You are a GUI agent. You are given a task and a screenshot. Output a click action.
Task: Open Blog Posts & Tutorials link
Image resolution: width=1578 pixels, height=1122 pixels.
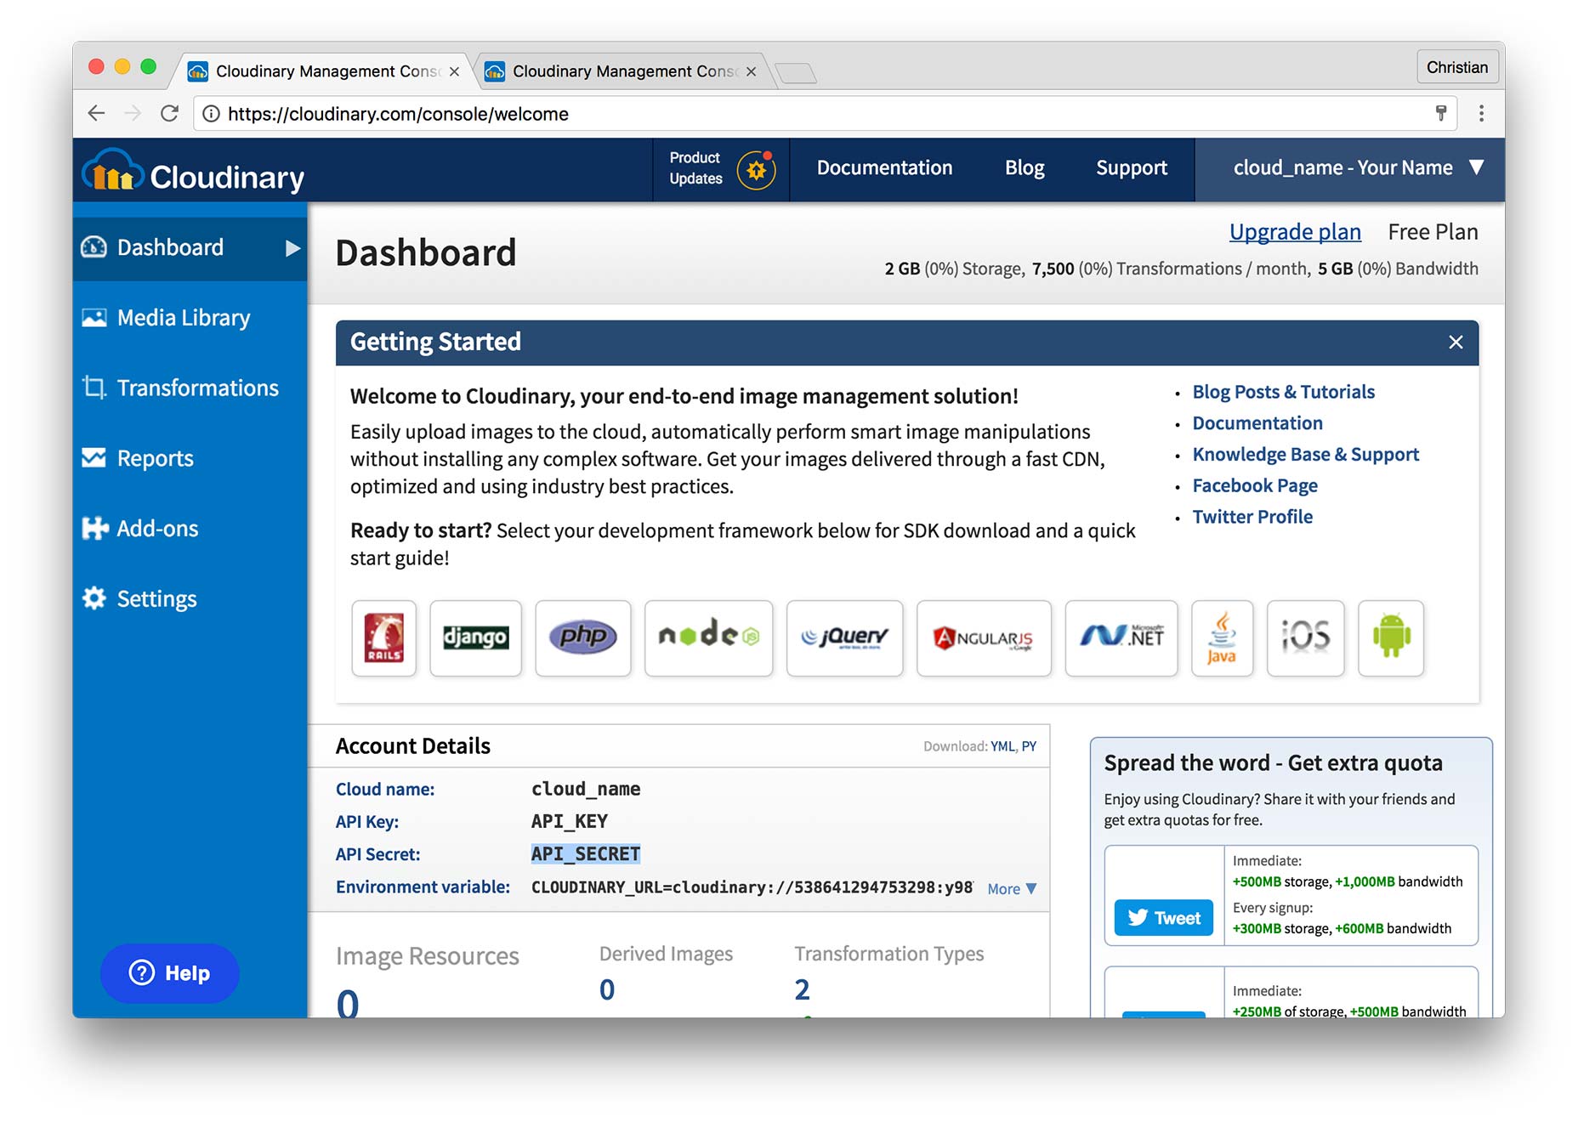[x=1283, y=392]
